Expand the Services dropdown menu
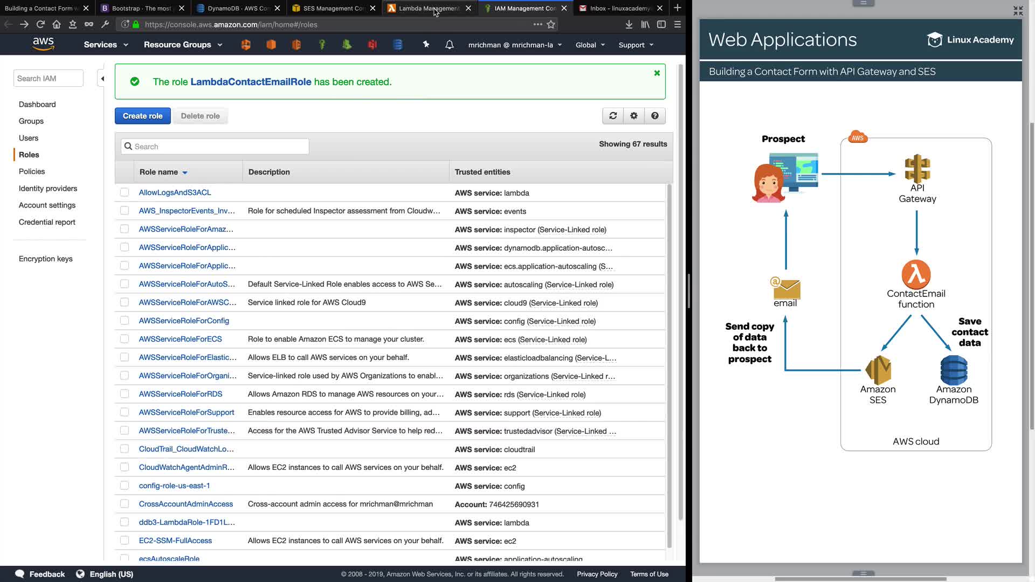1035x582 pixels. tap(106, 45)
